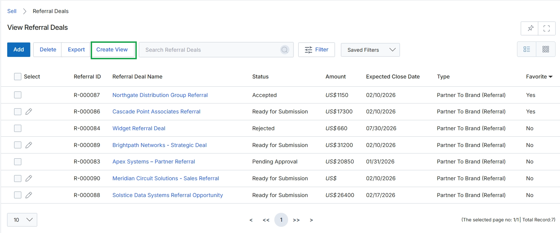
Task: Check the box for R-000090
Action: (18, 178)
